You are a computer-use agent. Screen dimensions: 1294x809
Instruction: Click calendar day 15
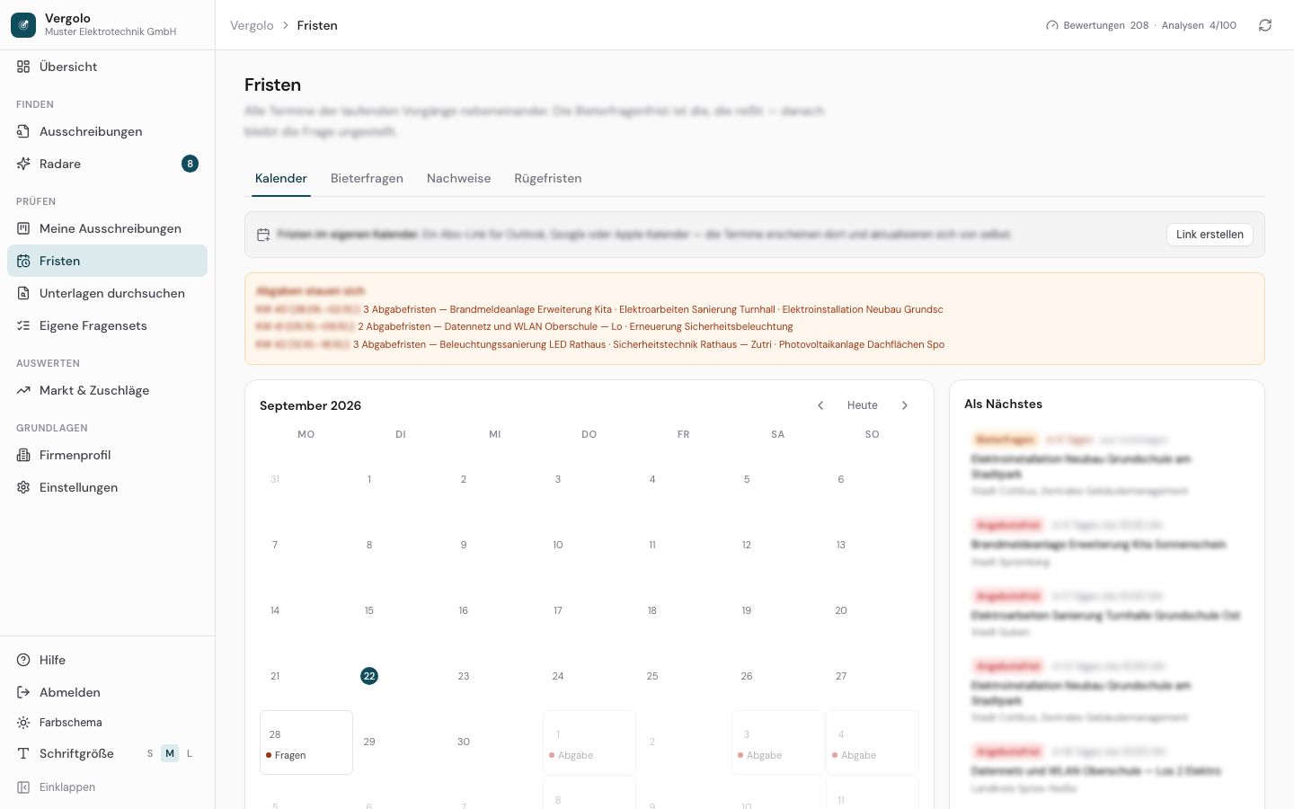[369, 610]
